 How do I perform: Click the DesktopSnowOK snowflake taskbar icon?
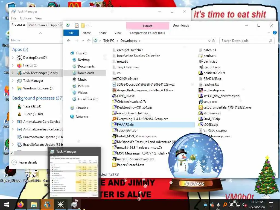60,205
